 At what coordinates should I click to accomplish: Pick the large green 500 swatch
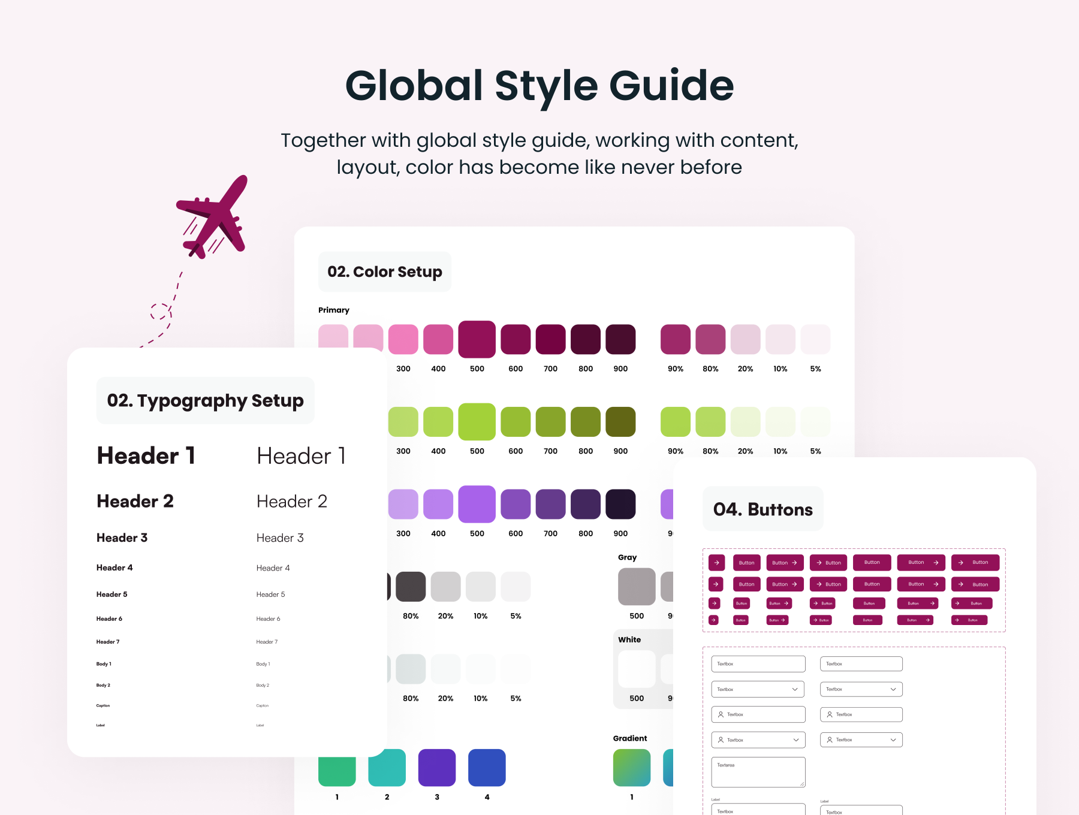pos(477,422)
